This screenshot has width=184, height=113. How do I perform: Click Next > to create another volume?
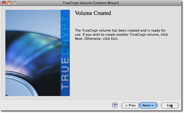click(148, 105)
